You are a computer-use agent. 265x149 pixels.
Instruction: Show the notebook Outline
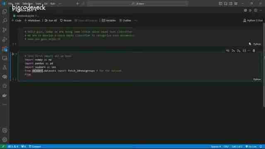point(125,21)
